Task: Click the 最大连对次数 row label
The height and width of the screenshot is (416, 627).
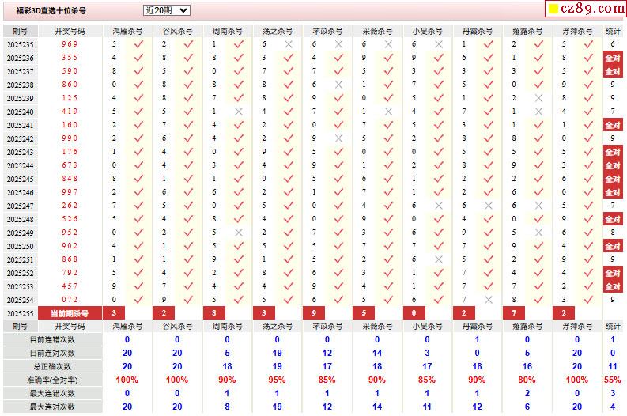Action: pyautogui.click(x=52, y=407)
